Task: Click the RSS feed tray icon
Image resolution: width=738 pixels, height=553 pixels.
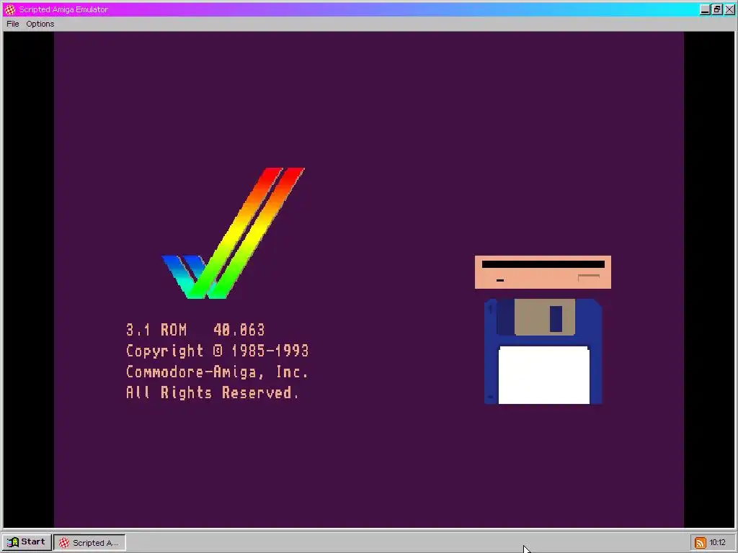Action: tap(701, 543)
